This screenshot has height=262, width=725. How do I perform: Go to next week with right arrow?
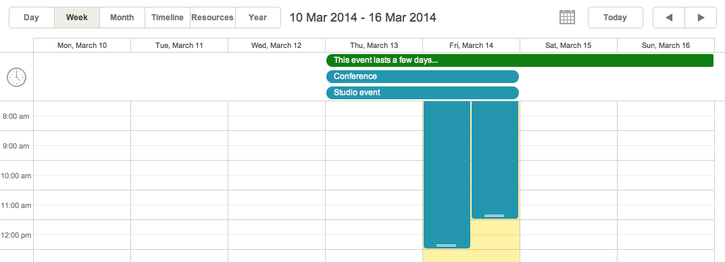(x=701, y=18)
